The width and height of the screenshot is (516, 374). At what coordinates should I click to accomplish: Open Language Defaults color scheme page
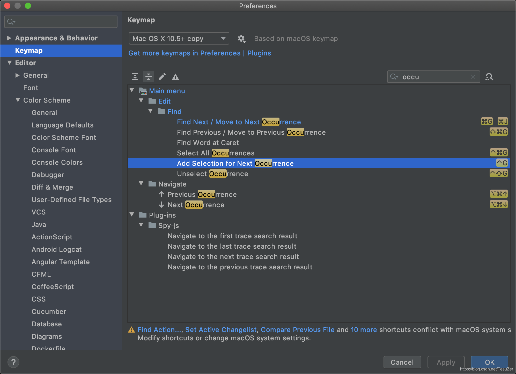point(62,125)
